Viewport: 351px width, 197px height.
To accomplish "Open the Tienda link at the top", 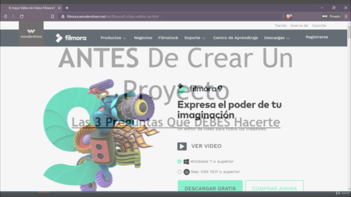I will pyautogui.click(x=280, y=26).
